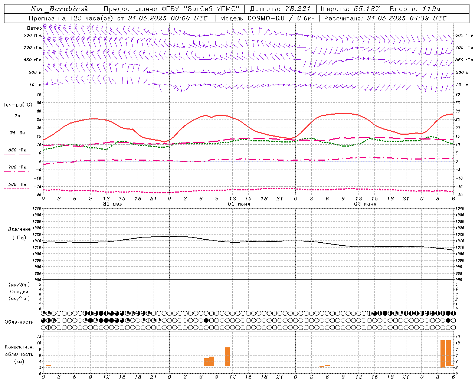Click the lone black cloud circle in middle row on 01 июня
Screen dimensions: 475x380
pos(206,320)
